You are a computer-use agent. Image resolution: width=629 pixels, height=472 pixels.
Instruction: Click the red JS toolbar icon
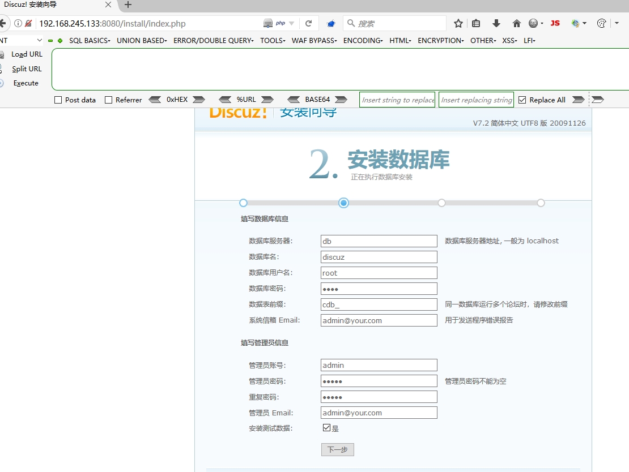tap(555, 23)
